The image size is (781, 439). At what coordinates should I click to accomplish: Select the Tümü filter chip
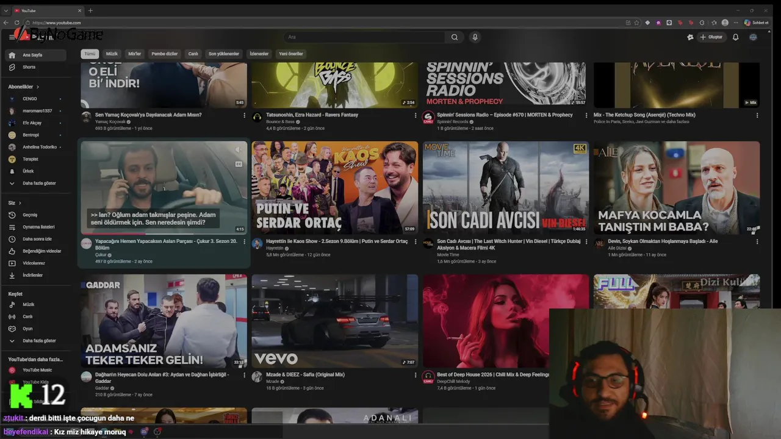[90, 54]
